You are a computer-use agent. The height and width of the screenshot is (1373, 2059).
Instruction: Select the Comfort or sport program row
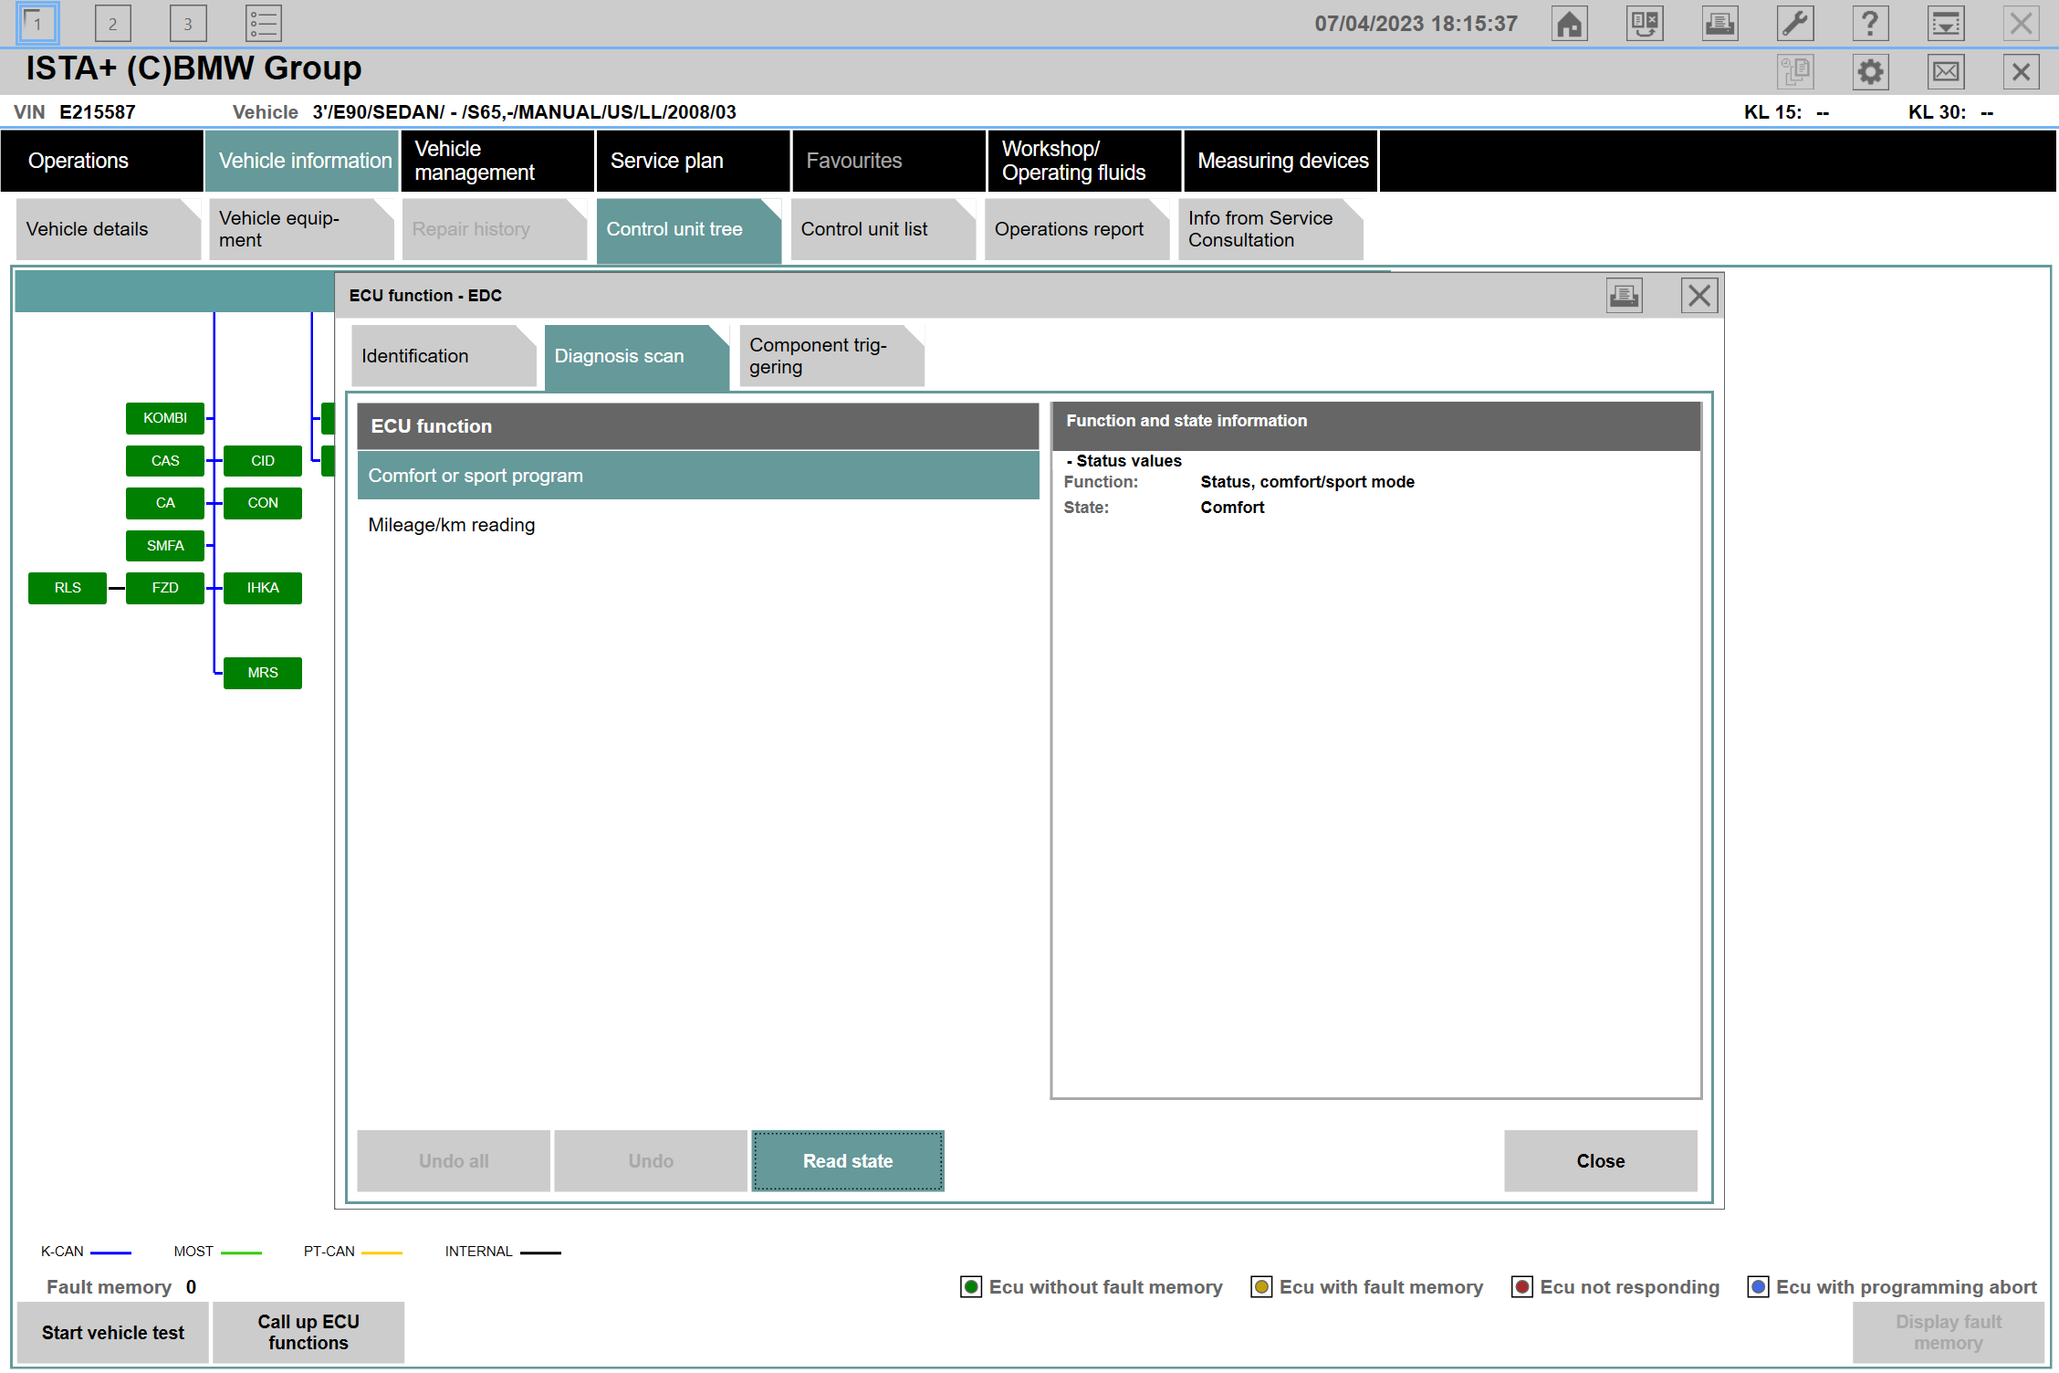pos(698,476)
